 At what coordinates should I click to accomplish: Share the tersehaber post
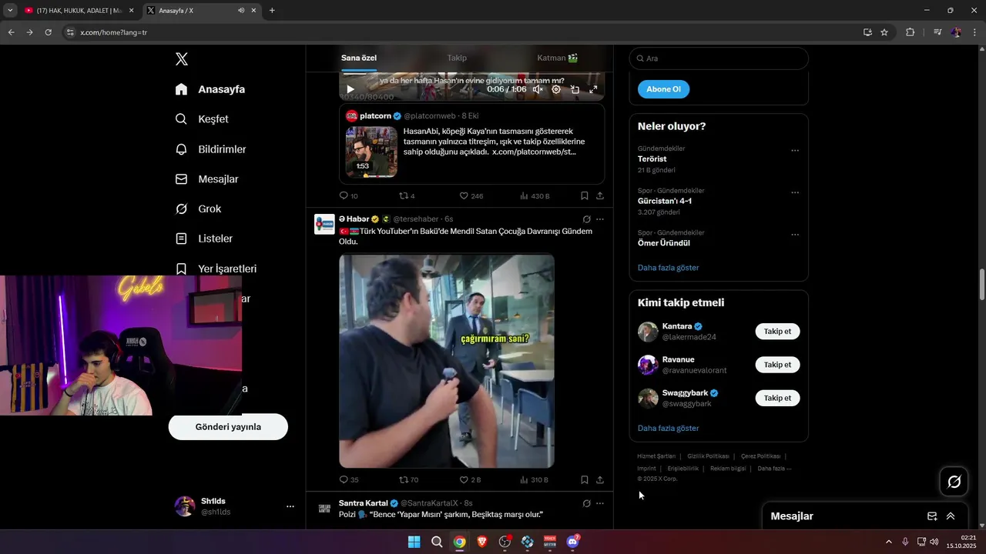coord(600,479)
